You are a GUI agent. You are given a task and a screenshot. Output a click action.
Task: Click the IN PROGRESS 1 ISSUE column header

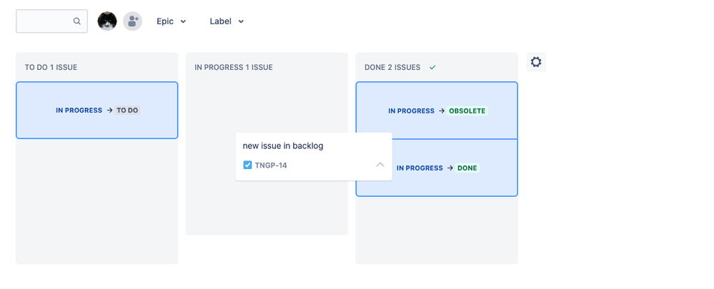(x=234, y=67)
